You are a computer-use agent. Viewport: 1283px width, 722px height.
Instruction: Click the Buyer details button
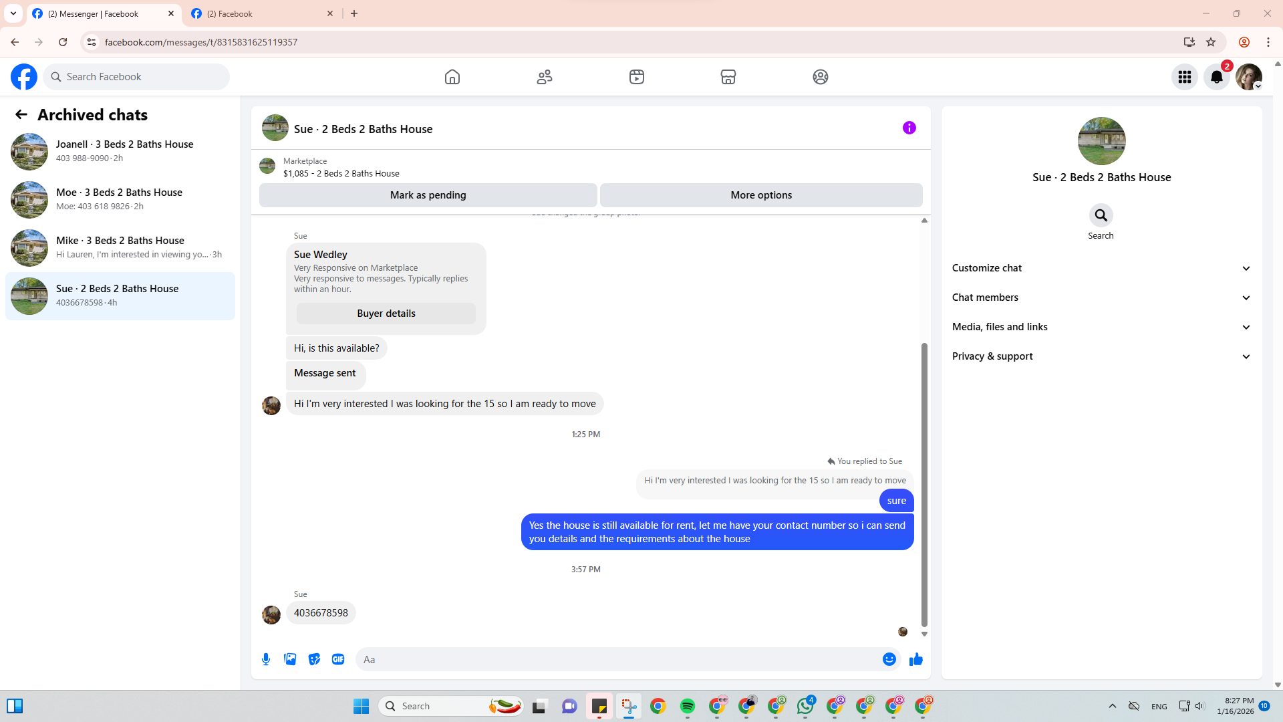pos(386,314)
